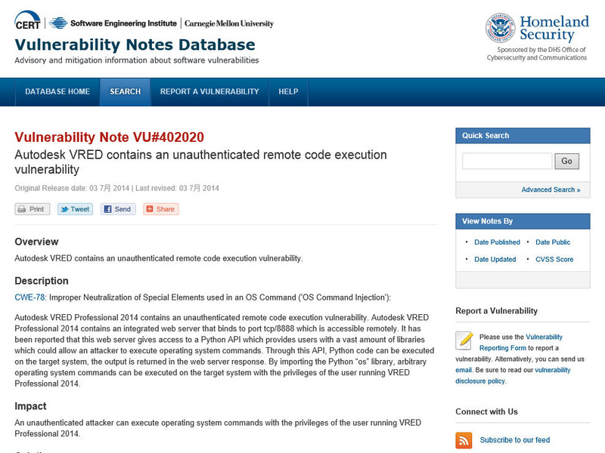This screenshot has width=605, height=453.
Task: Click the Facebook Send button
Action: (x=119, y=209)
